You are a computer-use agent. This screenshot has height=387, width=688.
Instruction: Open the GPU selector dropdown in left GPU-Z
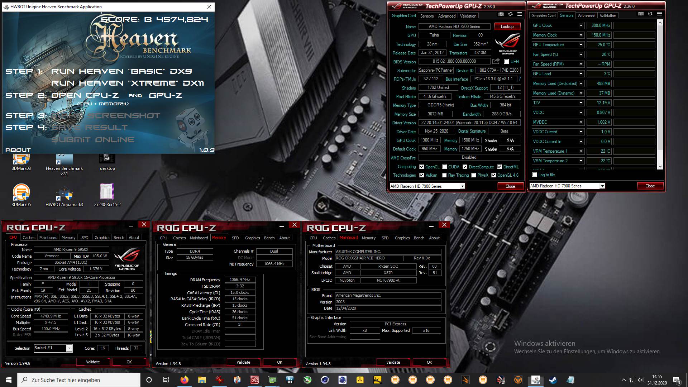(463, 186)
